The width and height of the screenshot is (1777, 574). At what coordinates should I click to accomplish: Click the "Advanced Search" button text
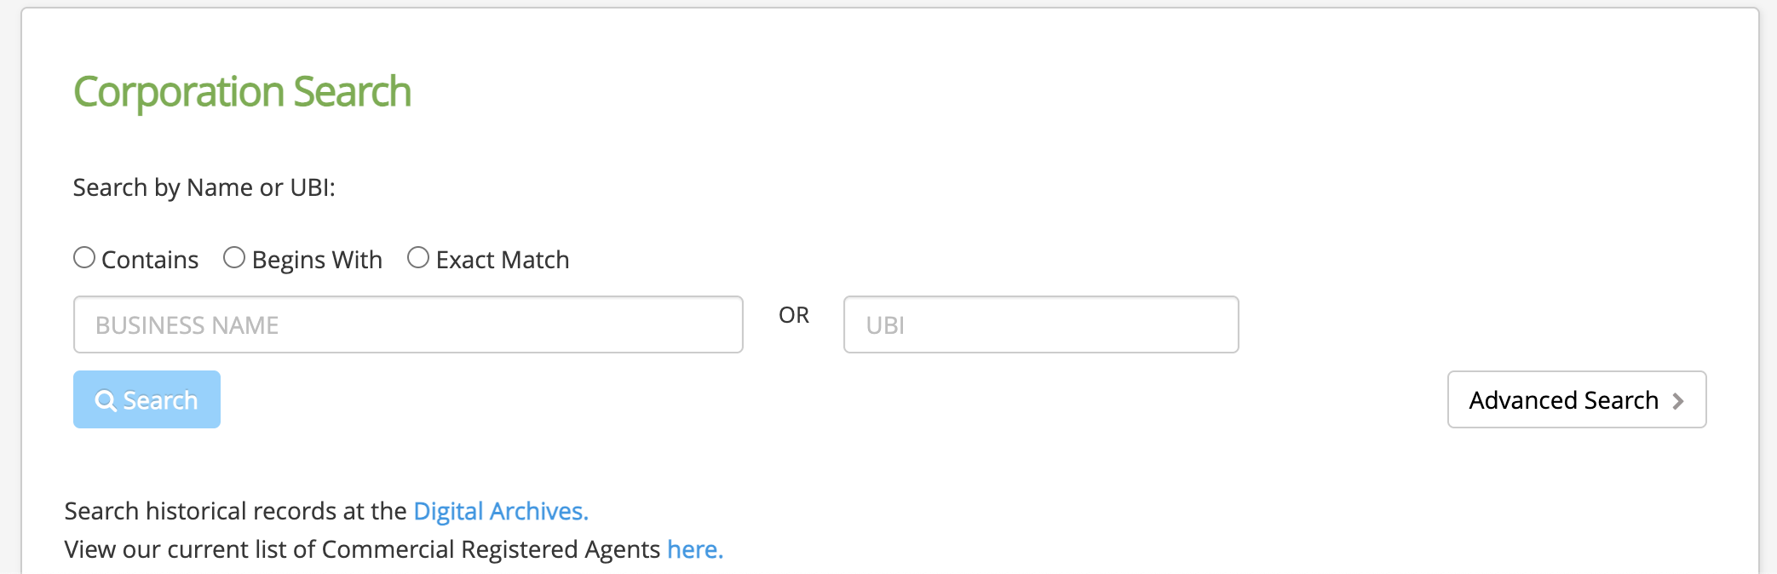click(1563, 400)
